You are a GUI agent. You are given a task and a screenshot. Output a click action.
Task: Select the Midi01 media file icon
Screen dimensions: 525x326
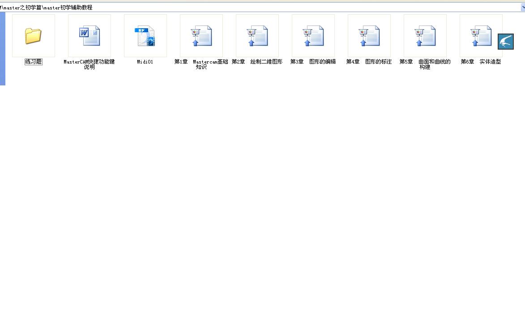[x=145, y=36]
